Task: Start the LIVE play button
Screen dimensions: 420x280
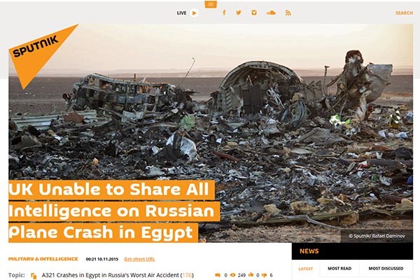Action: tap(194, 13)
